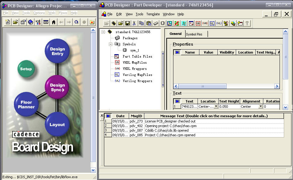Open the Location dropdown in Text table

pos(216,107)
